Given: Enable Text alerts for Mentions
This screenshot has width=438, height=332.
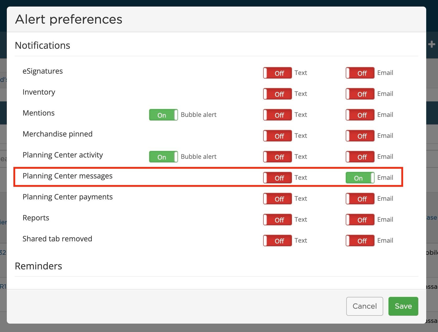Looking at the screenshot, I should (x=277, y=115).
